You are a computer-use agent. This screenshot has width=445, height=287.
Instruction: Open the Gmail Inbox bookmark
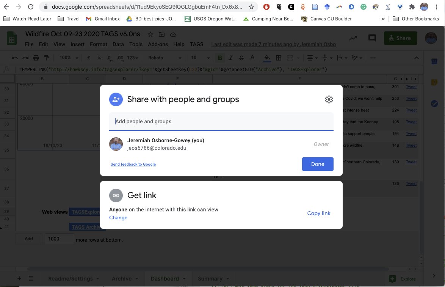click(103, 19)
